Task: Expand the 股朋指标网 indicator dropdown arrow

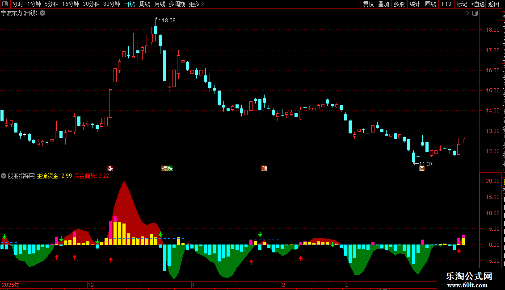Action: [x=4, y=176]
